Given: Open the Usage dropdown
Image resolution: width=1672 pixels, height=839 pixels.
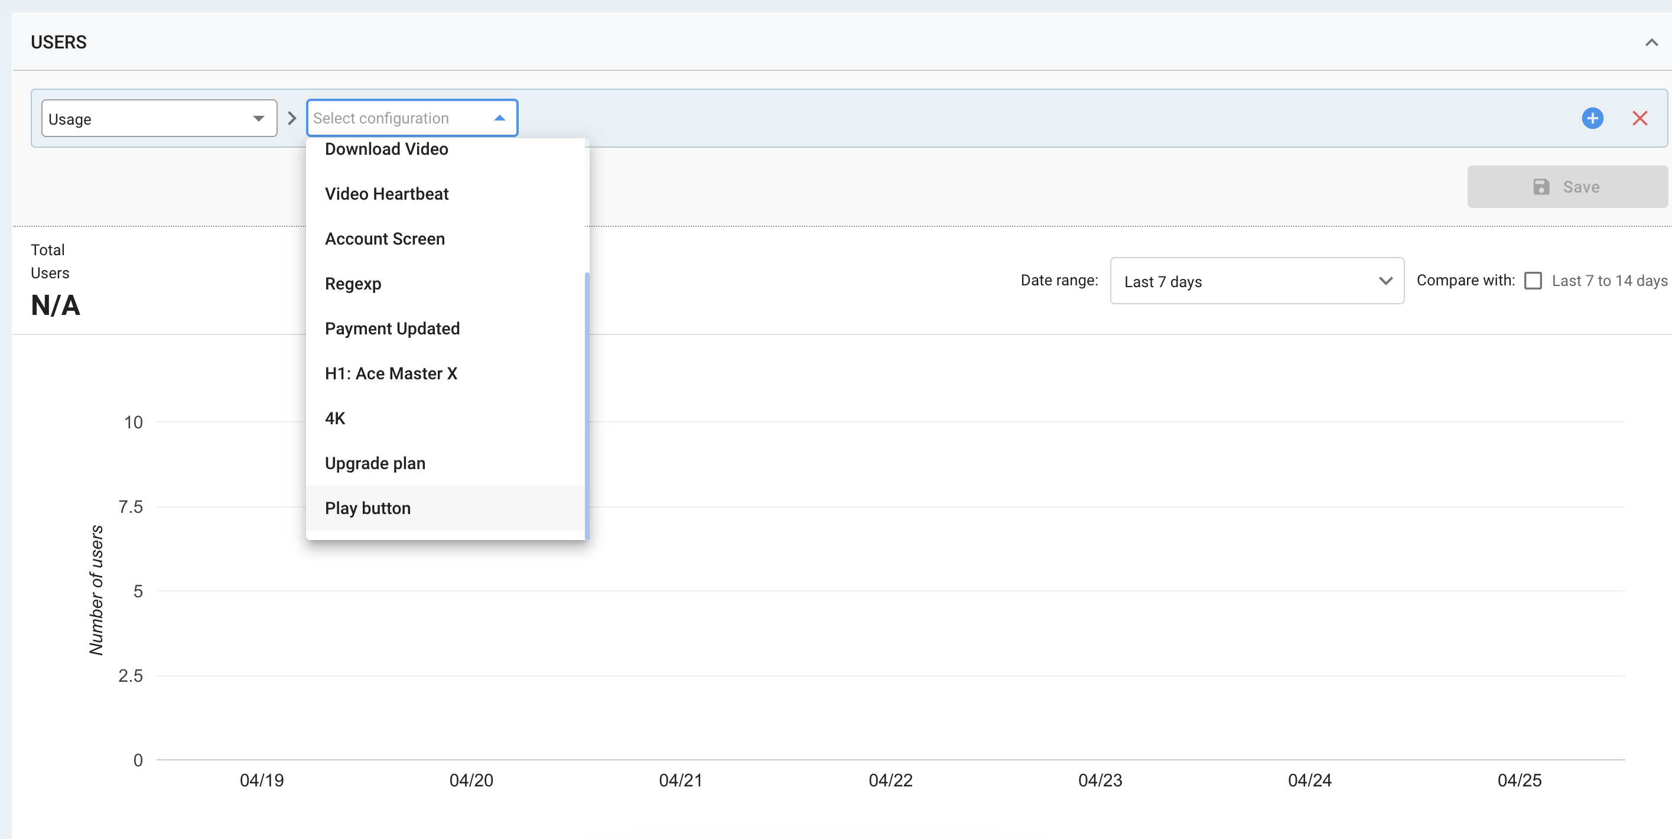Looking at the screenshot, I should click(159, 118).
